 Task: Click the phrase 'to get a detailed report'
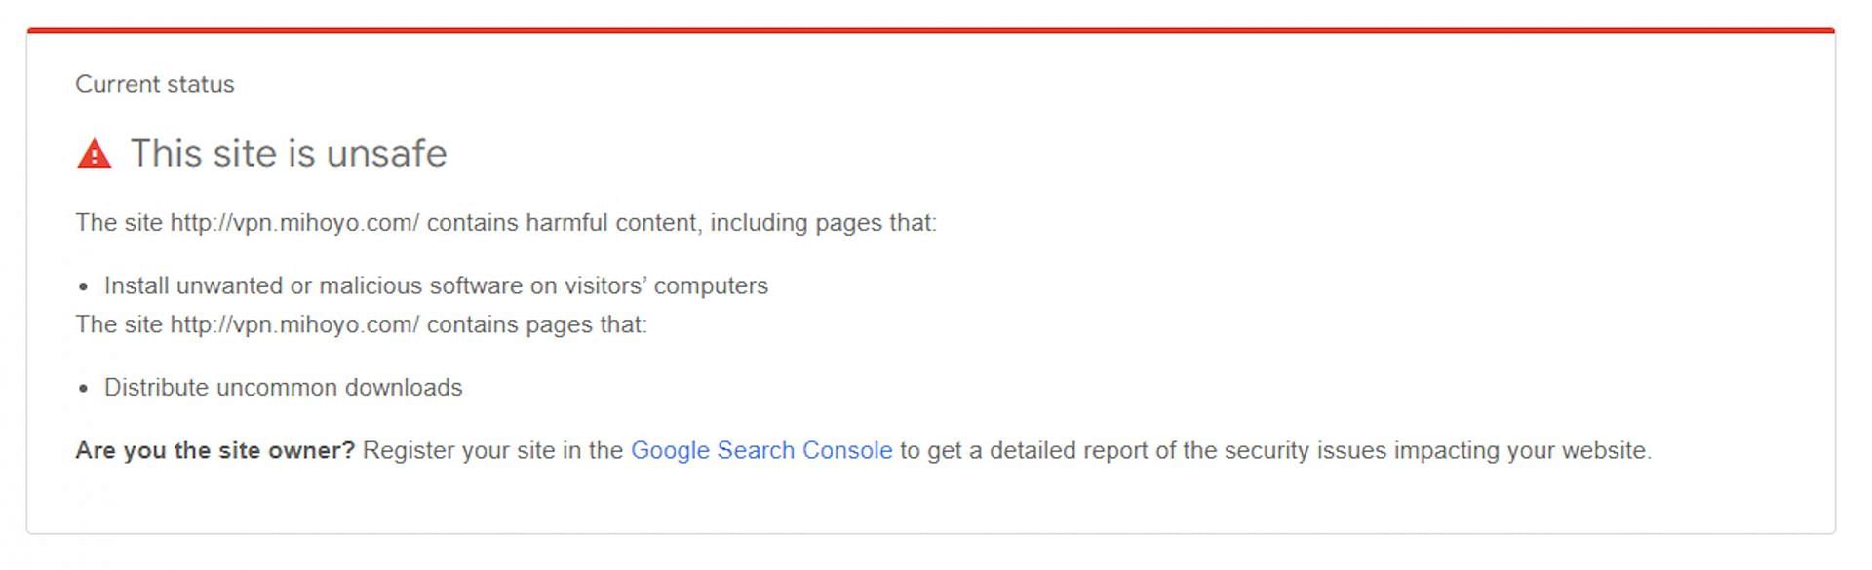[1024, 450]
